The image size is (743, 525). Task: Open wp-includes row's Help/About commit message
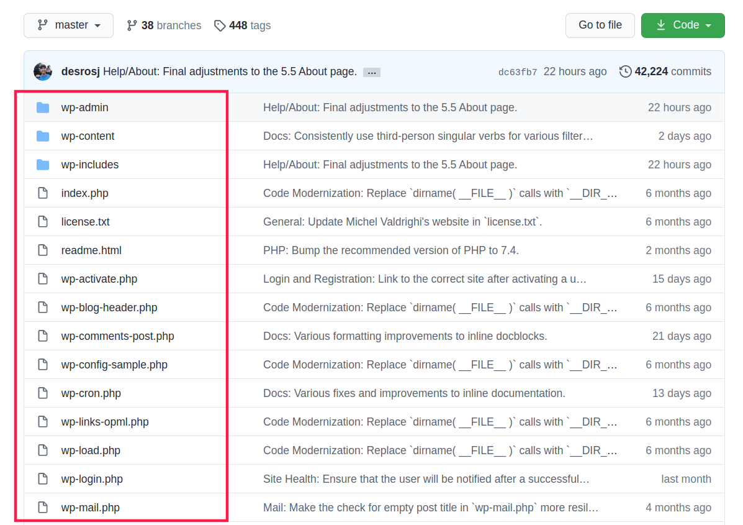(390, 165)
